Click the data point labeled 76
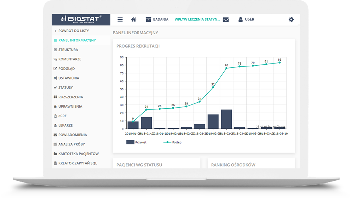 pyautogui.click(x=226, y=68)
